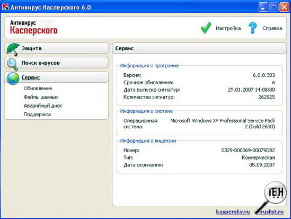Click the Дата окончания: label
This screenshot has width=291, height=219.
[143, 165]
